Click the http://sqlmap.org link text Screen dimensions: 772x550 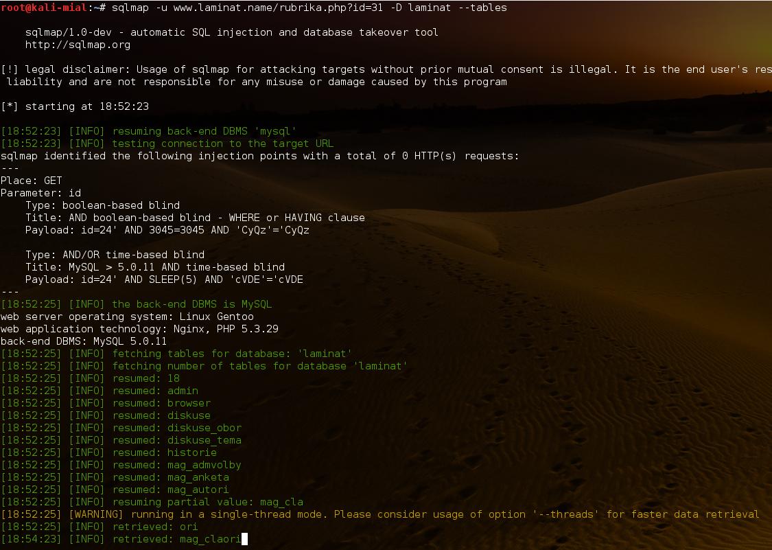(78, 45)
